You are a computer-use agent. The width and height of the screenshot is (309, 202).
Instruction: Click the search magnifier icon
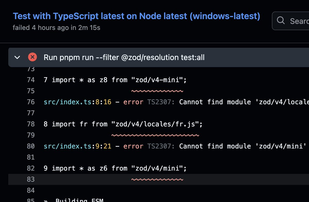[281, 21]
